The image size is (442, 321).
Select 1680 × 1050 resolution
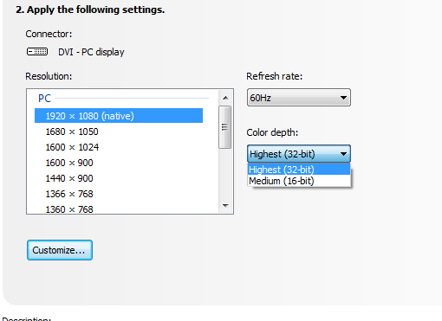click(x=119, y=132)
